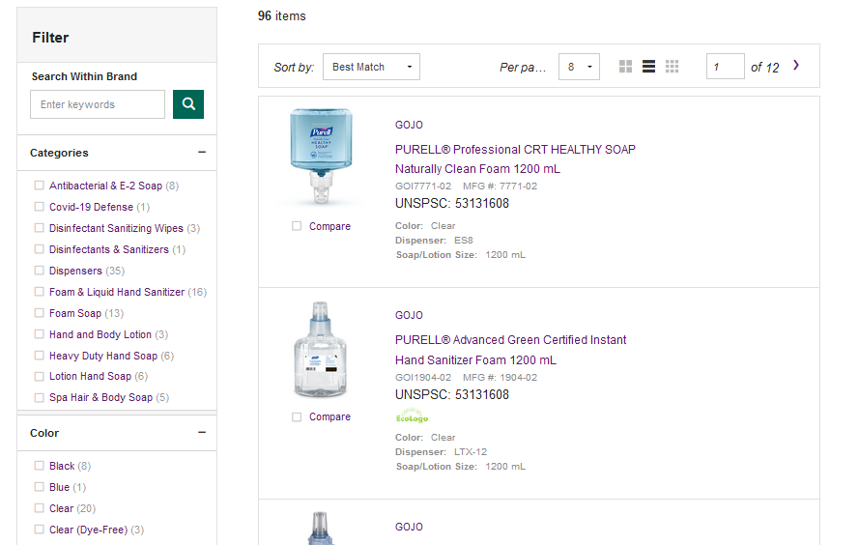Click Dispenser LTX-12 attribute text
Image resolution: width=859 pixels, height=545 pixels.
(x=441, y=452)
